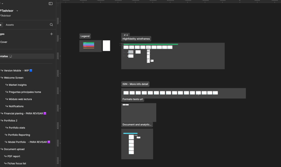Click the Legend section label on canvas
This screenshot has height=167, width=281.
pos(85,36)
